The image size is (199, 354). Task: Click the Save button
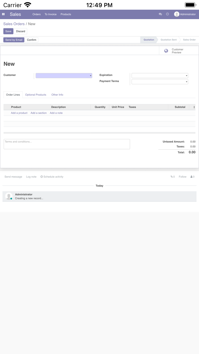(8, 31)
